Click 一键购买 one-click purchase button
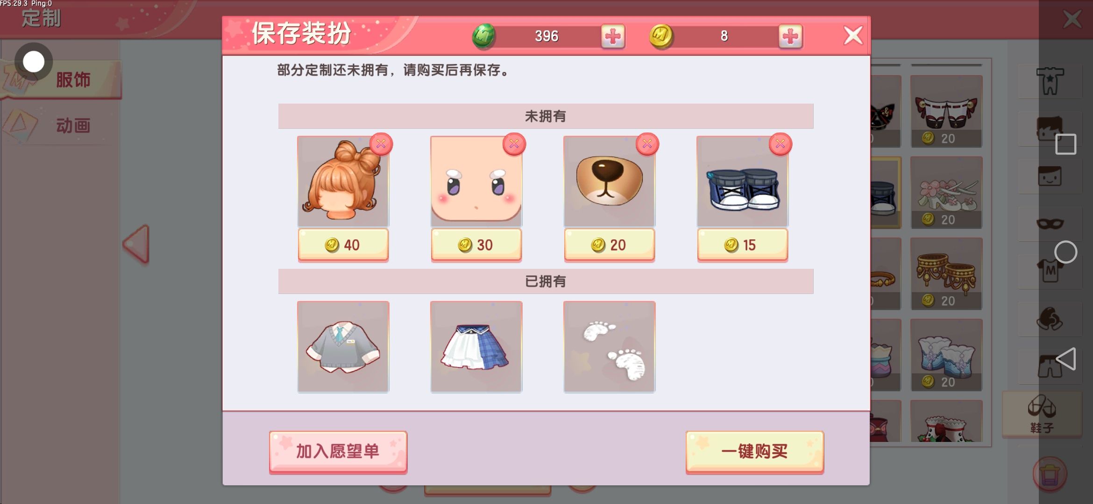This screenshot has height=504, width=1093. click(755, 451)
